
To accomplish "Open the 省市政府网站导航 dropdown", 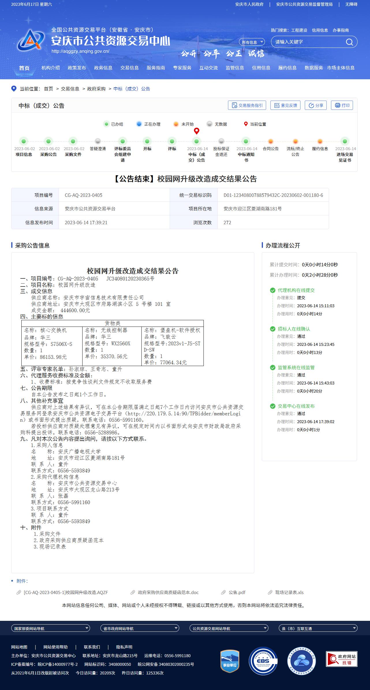I will coord(140,628).
